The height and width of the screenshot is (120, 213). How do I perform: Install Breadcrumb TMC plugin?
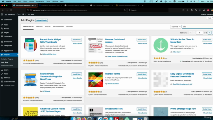(x=142, y=109)
